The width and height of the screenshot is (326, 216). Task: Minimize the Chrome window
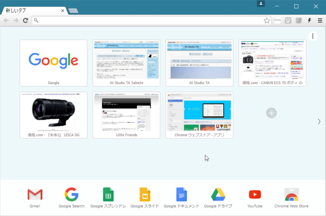point(277,6)
